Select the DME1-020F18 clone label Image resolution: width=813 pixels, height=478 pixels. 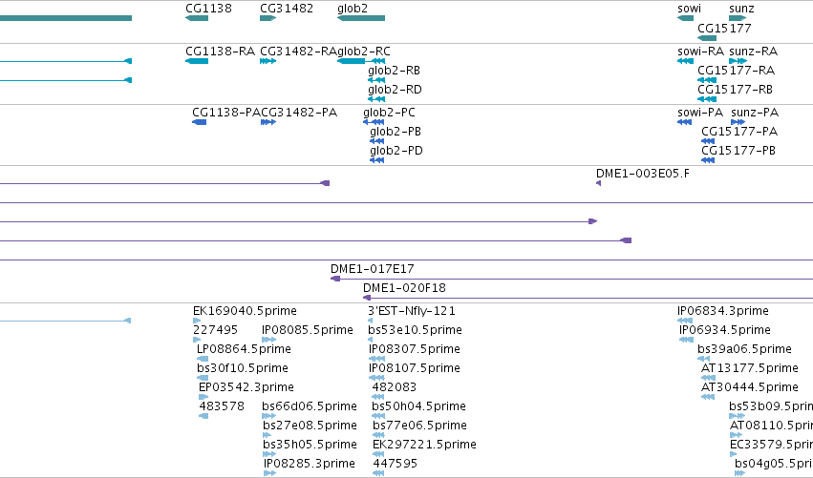pyautogui.click(x=404, y=288)
